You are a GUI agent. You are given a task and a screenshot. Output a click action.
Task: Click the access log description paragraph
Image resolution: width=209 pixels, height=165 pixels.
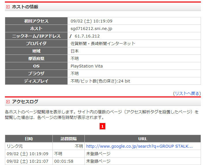pos(102,115)
